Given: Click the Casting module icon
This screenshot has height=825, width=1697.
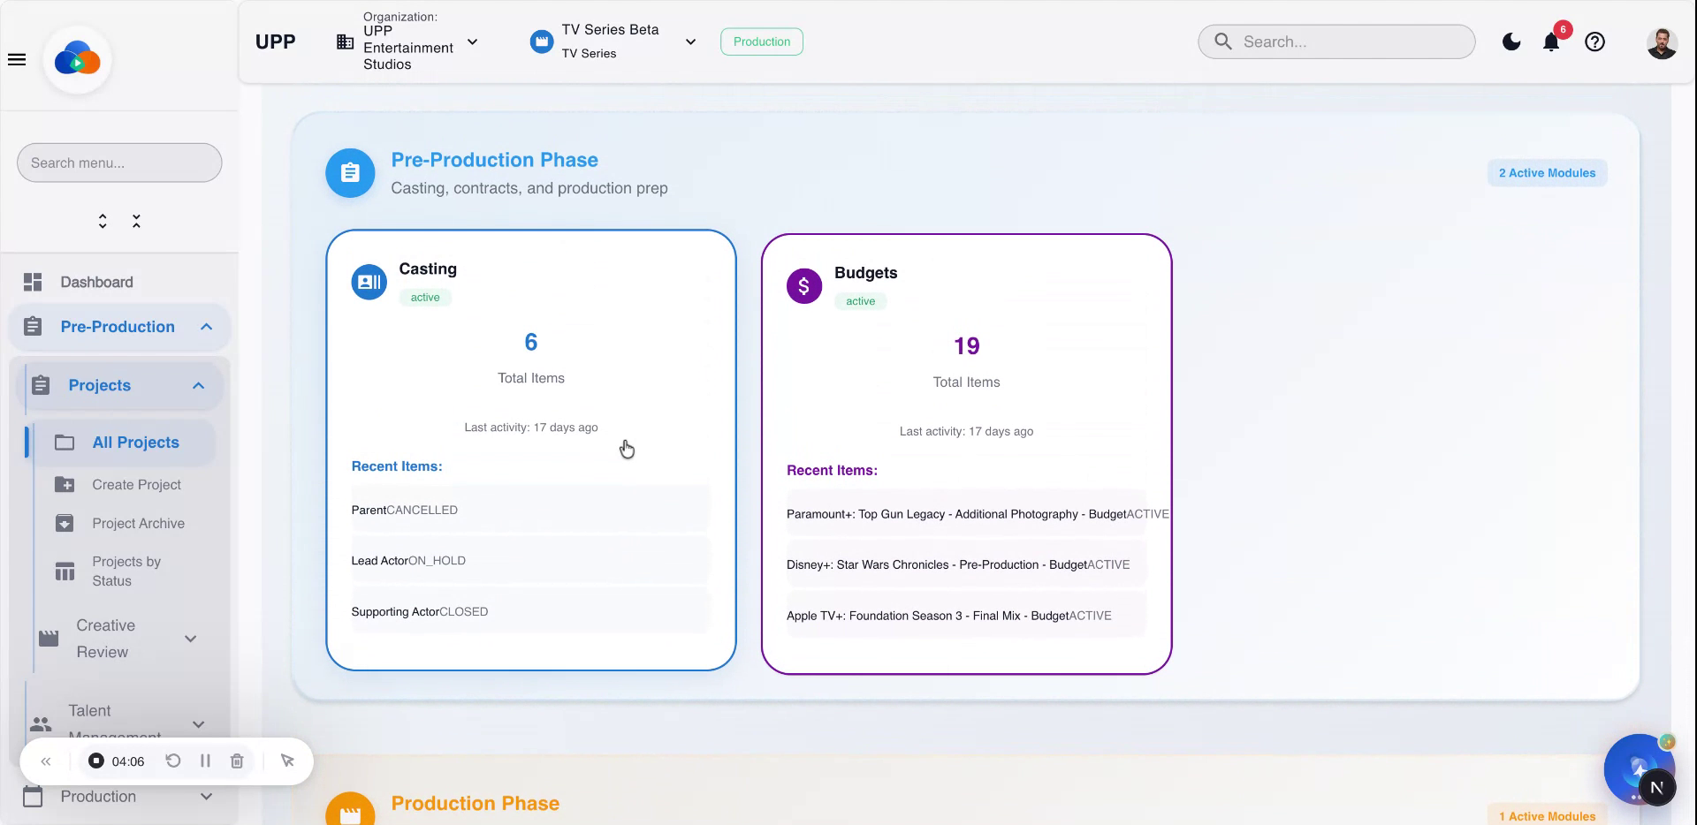Looking at the screenshot, I should pyautogui.click(x=369, y=282).
